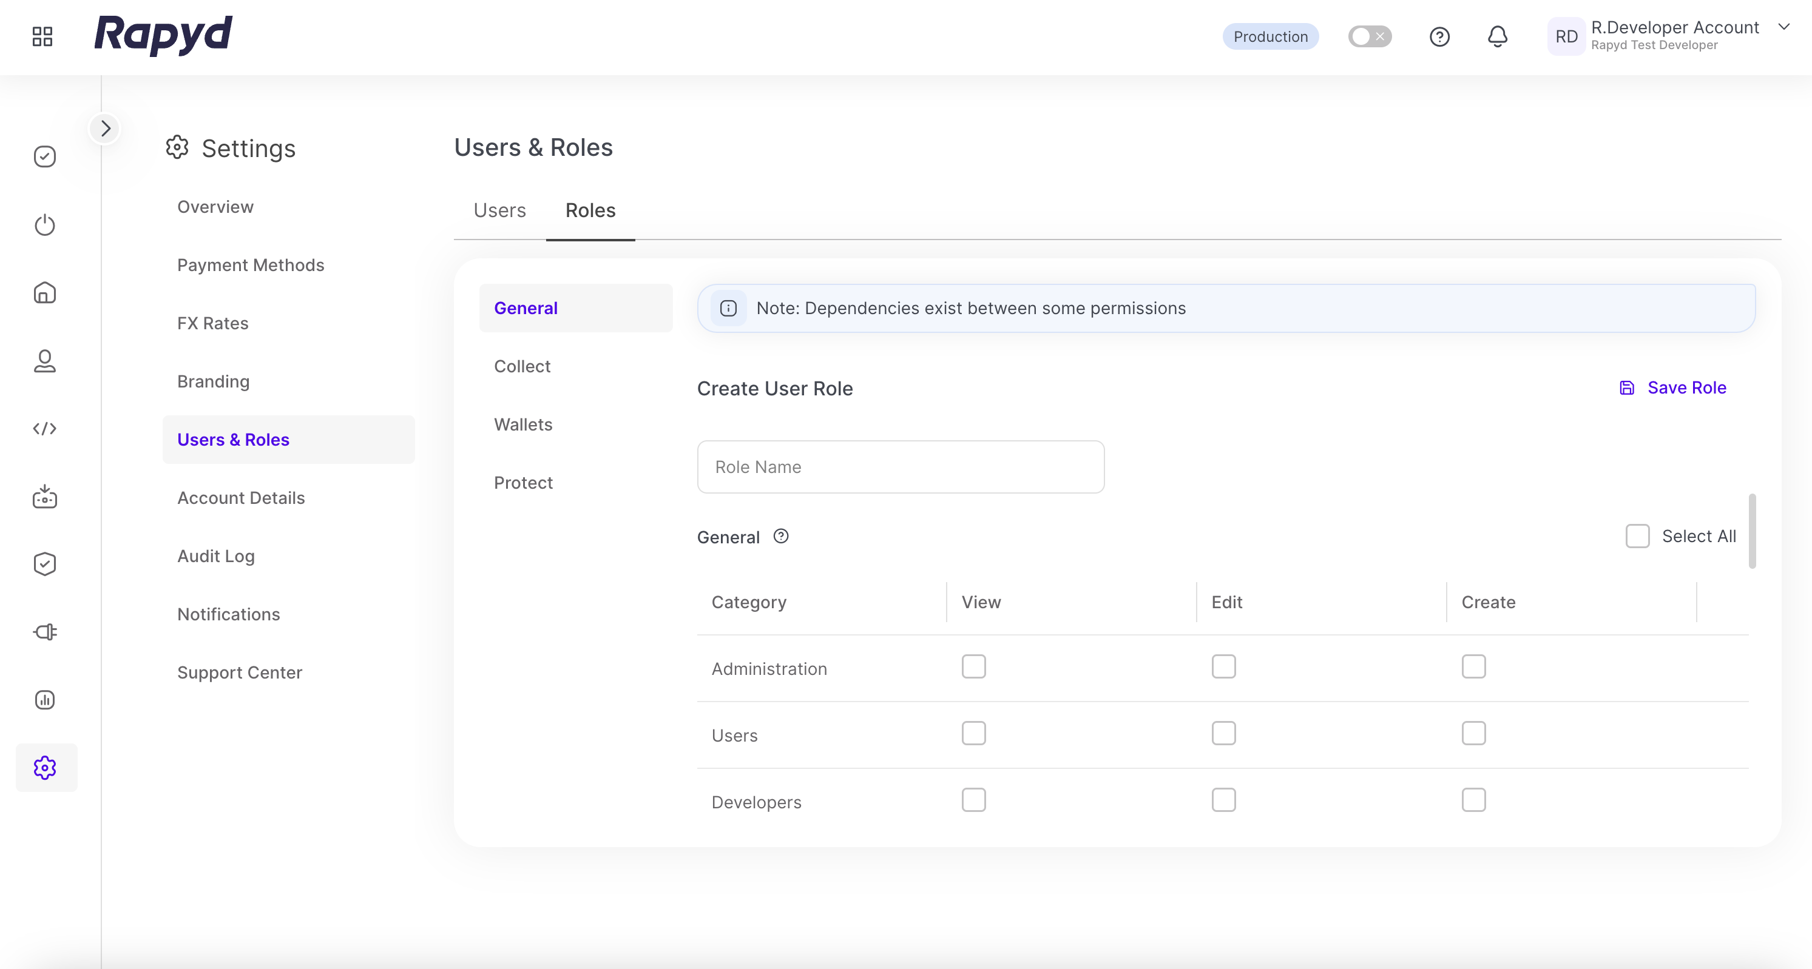Open Audit Log settings menu item

click(x=216, y=556)
